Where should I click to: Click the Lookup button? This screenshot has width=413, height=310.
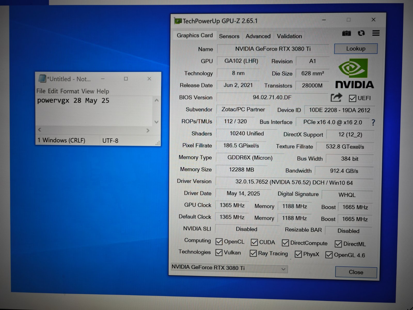(x=356, y=49)
